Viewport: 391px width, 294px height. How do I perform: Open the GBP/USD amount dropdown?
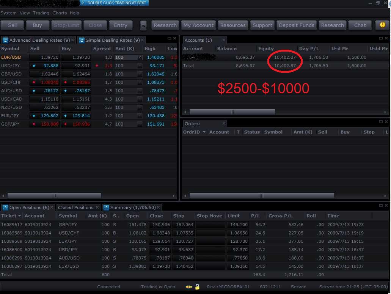click(x=140, y=74)
